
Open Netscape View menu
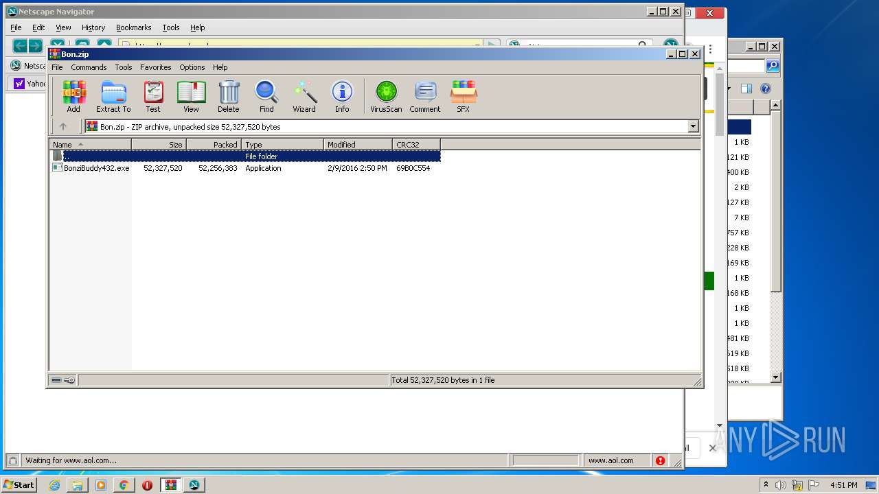pyautogui.click(x=63, y=27)
